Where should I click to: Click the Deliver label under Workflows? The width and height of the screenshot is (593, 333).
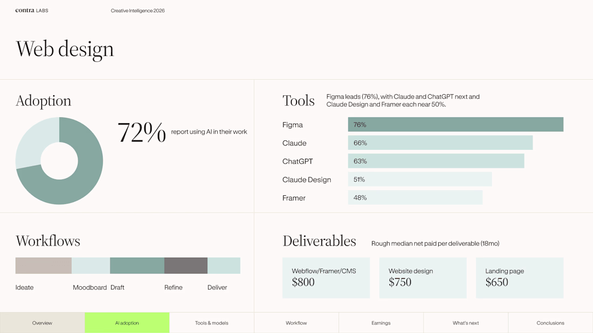pyautogui.click(x=217, y=287)
